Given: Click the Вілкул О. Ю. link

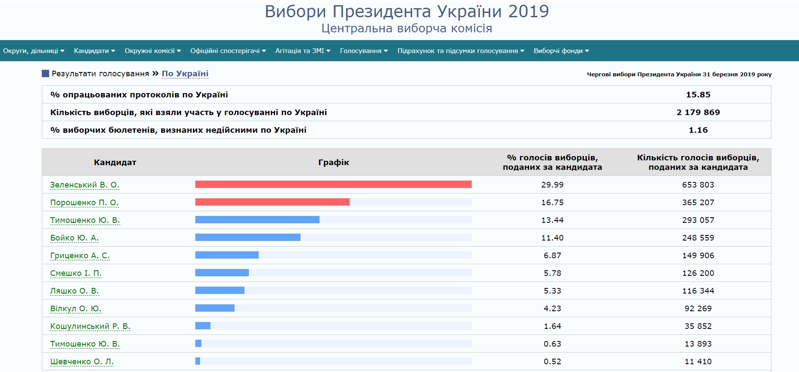Looking at the screenshot, I should [76, 309].
